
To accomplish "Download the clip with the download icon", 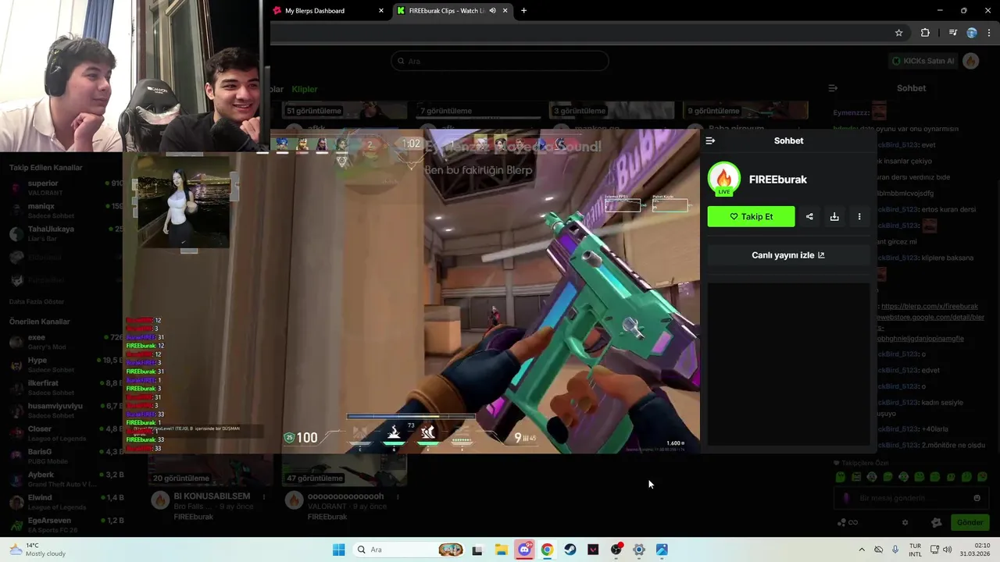I will (x=834, y=216).
